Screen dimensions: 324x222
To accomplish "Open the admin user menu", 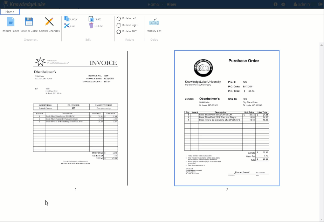I will point(302,4).
